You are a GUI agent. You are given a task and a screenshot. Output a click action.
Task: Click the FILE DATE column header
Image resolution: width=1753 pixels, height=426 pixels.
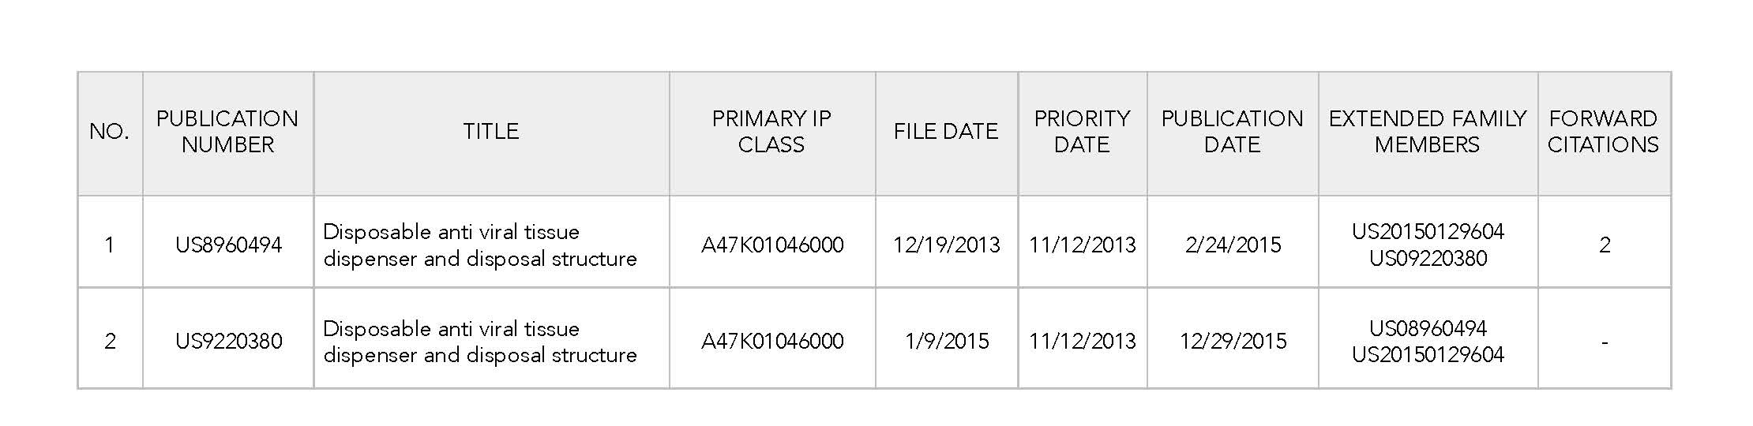point(946,132)
